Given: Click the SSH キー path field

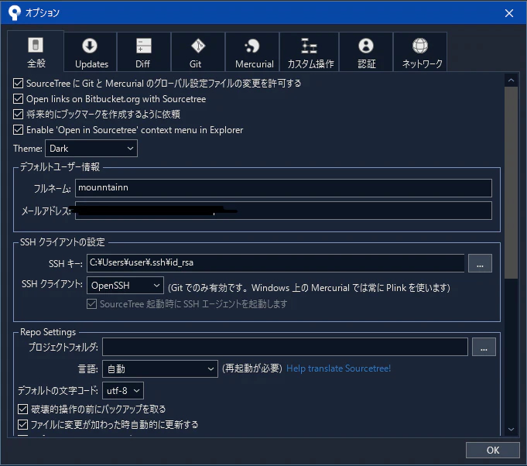Looking at the screenshot, I should click(275, 263).
